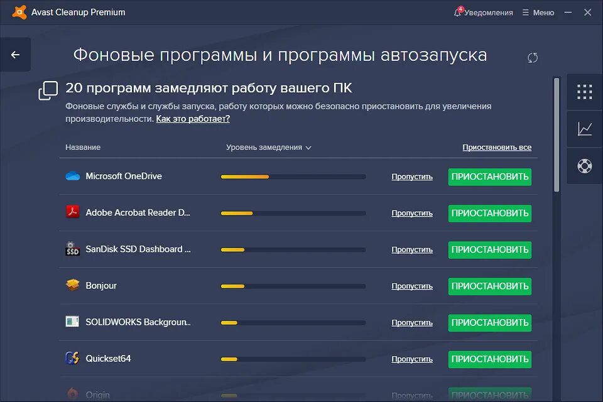This screenshot has height=402, width=603.
Task: Click the Adobe Acrobat Reader slowdown bar
Action: (x=293, y=213)
